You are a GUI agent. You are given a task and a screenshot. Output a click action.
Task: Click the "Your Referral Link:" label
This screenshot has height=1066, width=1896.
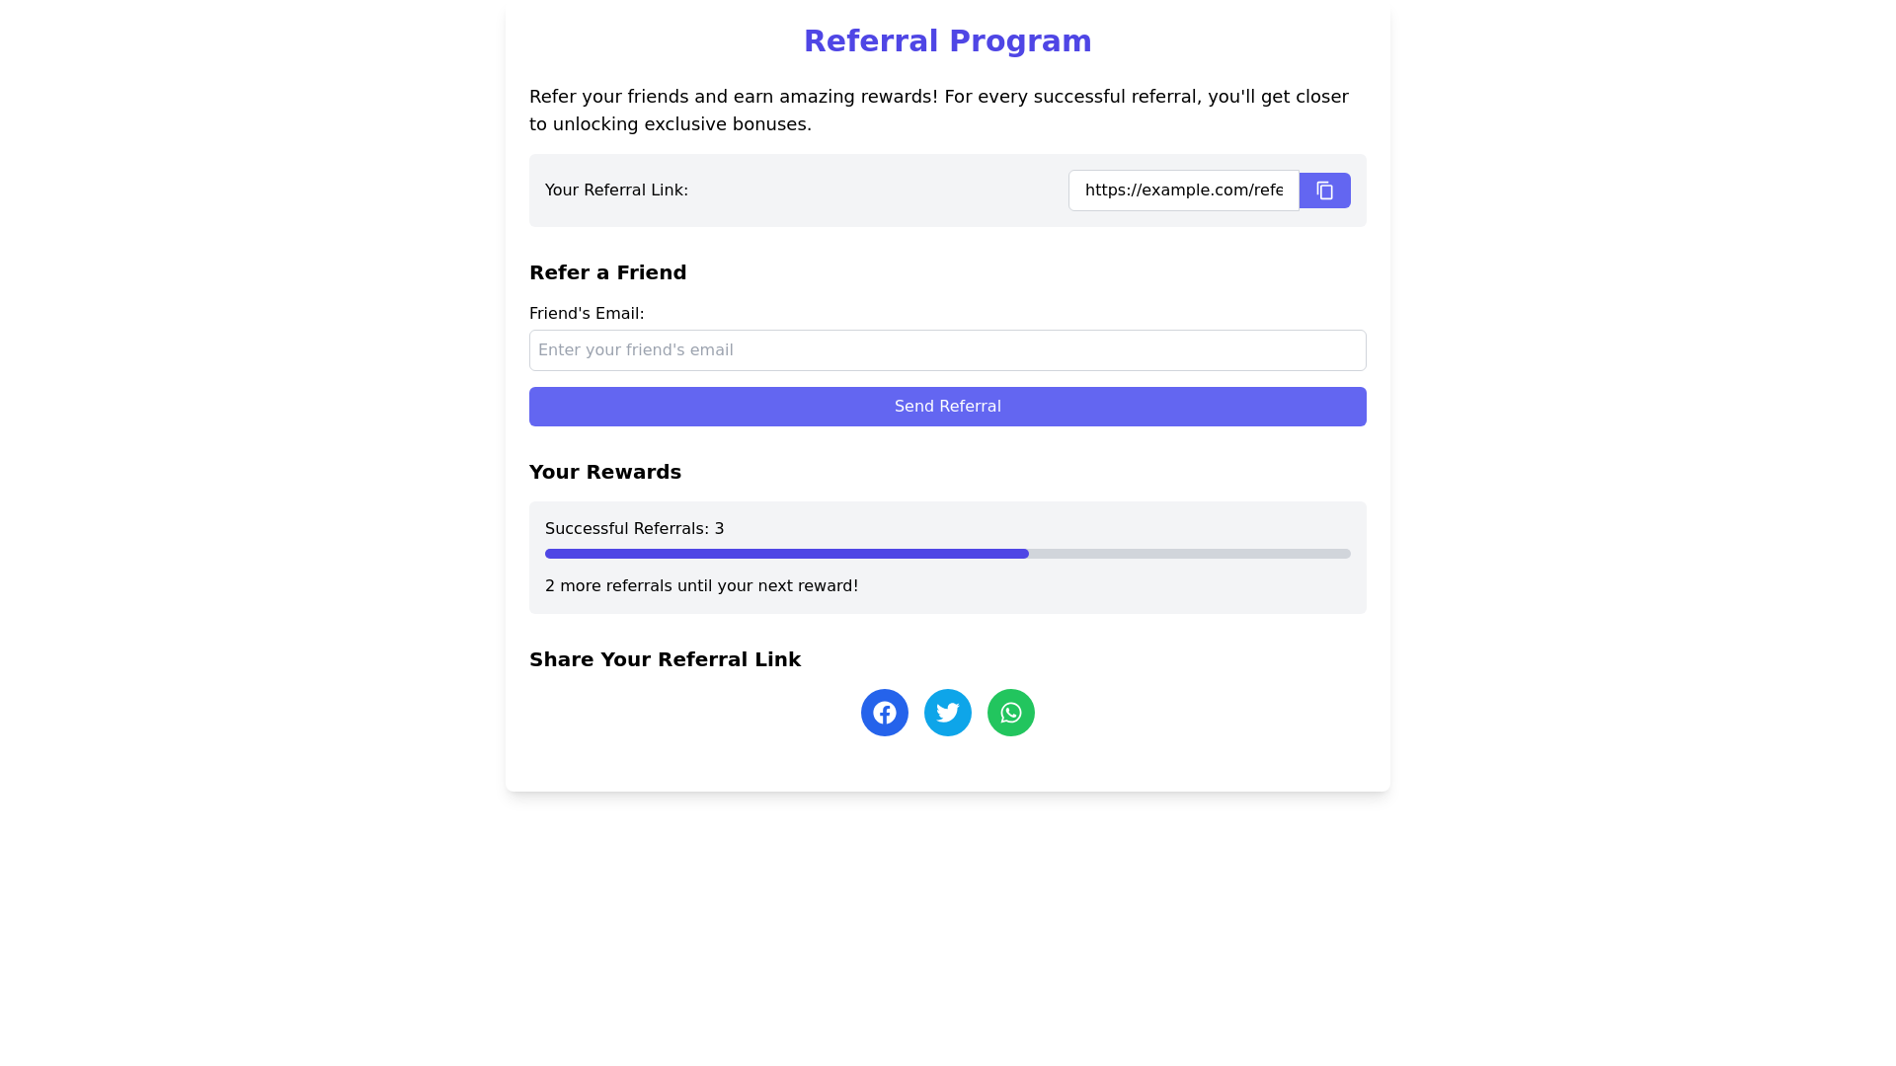(616, 190)
